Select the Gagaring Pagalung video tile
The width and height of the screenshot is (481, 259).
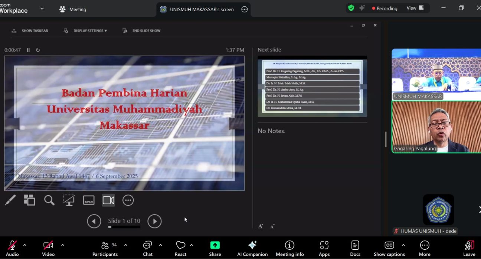(x=436, y=127)
